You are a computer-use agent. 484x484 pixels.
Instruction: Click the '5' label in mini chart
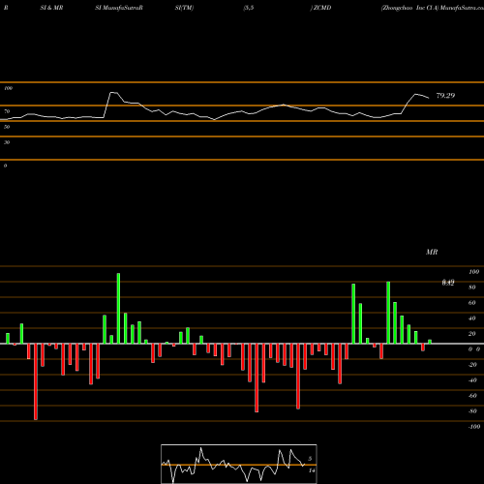tap(310, 459)
